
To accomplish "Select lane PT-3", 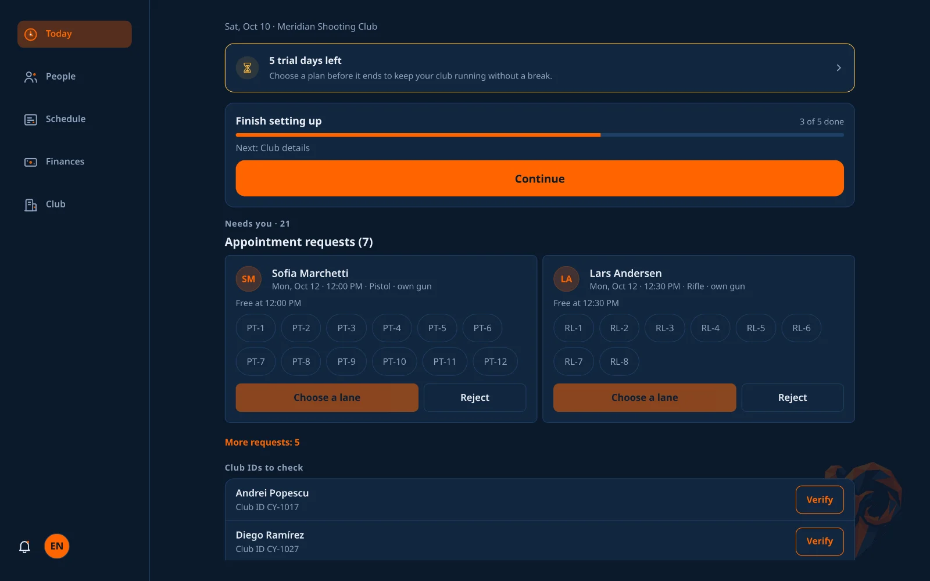I will coord(346,328).
